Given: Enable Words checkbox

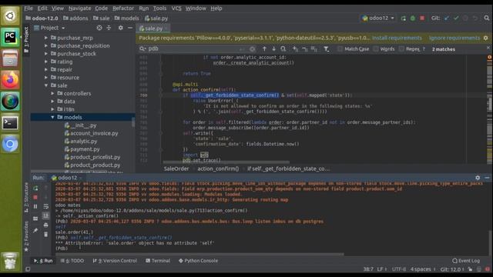Looking at the screenshot, I should [x=376, y=49].
